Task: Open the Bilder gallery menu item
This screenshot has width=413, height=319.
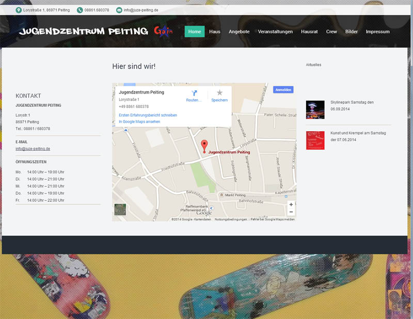Action: tap(352, 31)
